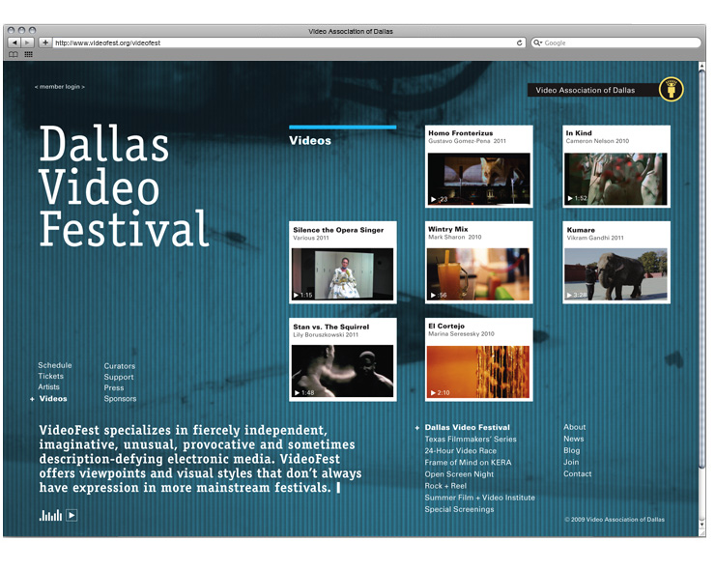Open the Rock + Reel link
Screen dimensions: 715x570
(x=445, y=486)
